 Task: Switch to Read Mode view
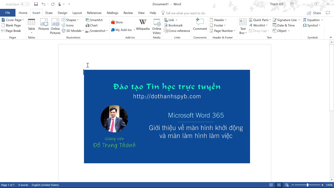pyautogui.click(x=271, y=185)
